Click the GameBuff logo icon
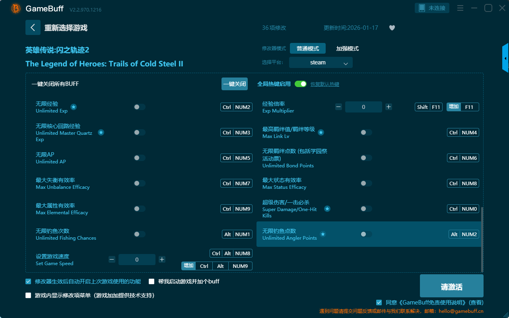The width and height of the screenshot is (509, 318). [x=16, y=8]
